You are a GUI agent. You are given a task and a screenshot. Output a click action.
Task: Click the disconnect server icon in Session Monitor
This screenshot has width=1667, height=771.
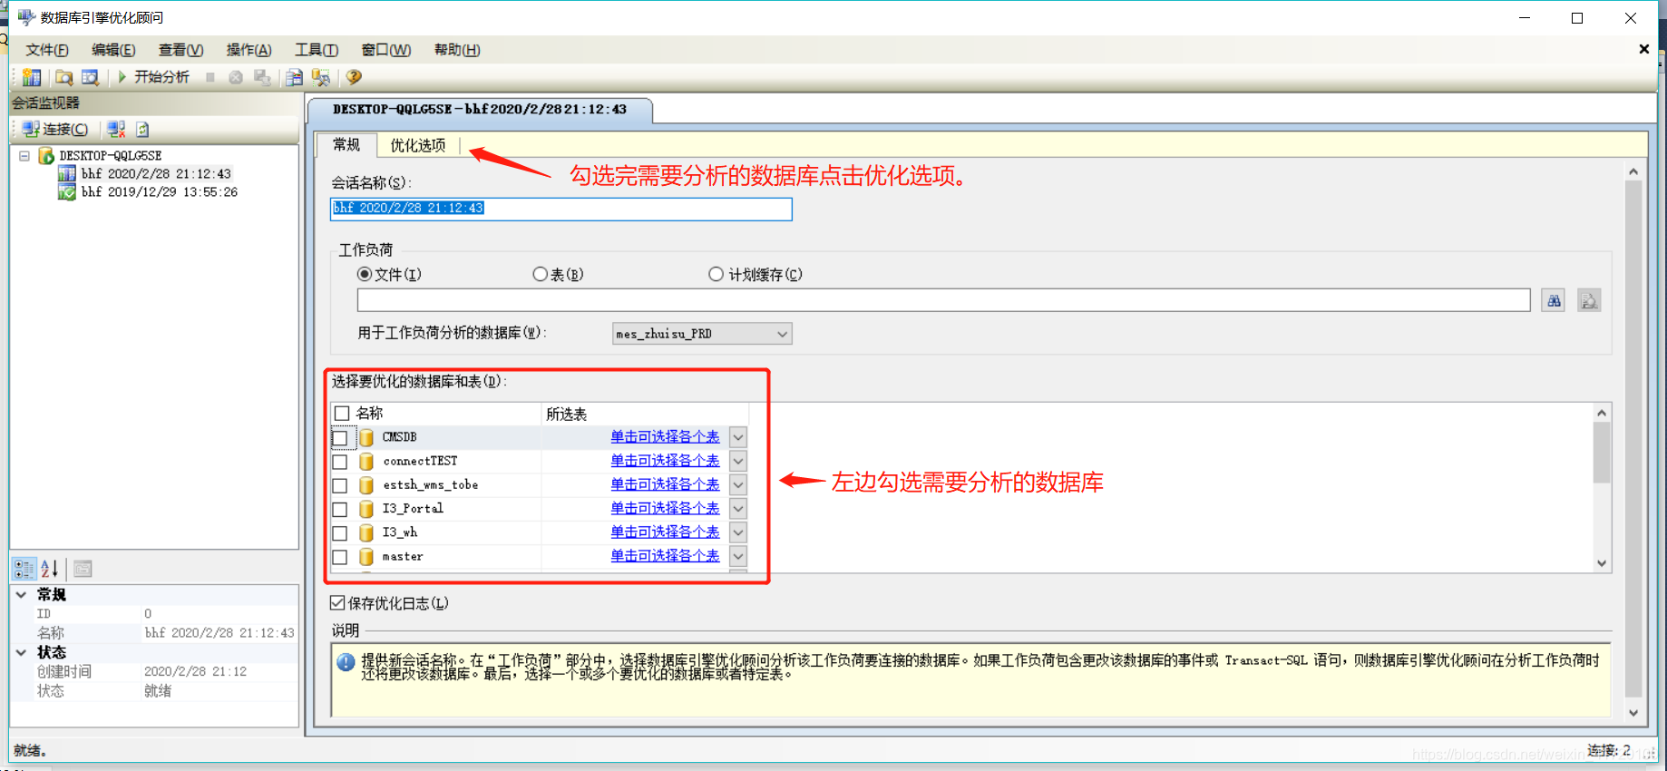tap(116, 129)
